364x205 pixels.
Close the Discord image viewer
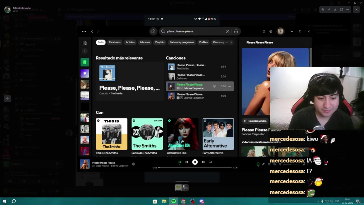pos(357,9)
